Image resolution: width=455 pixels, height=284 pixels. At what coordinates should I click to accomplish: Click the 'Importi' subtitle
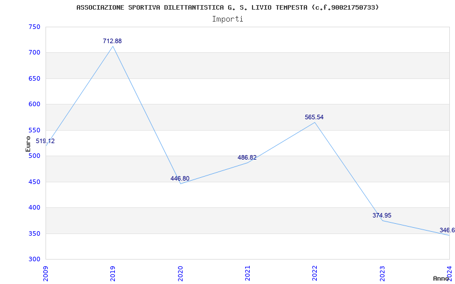pos(227,19)
